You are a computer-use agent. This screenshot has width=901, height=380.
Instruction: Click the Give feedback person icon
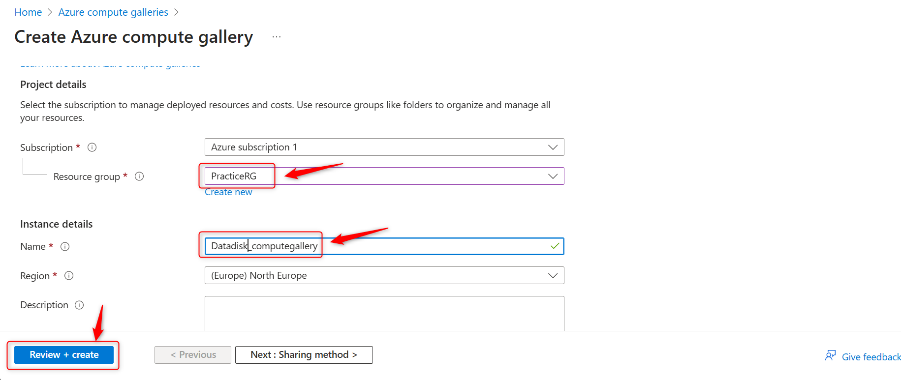coord(831,356)
